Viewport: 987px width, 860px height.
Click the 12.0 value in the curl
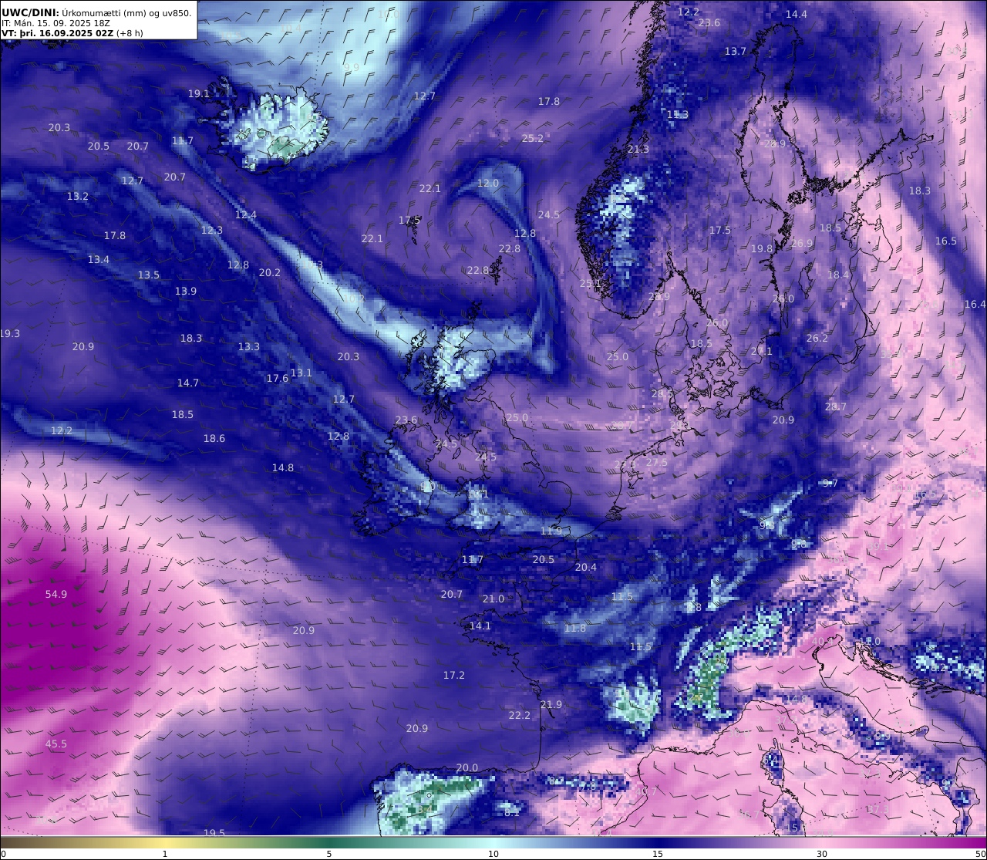pyautogui.click(x=488, y=183)
